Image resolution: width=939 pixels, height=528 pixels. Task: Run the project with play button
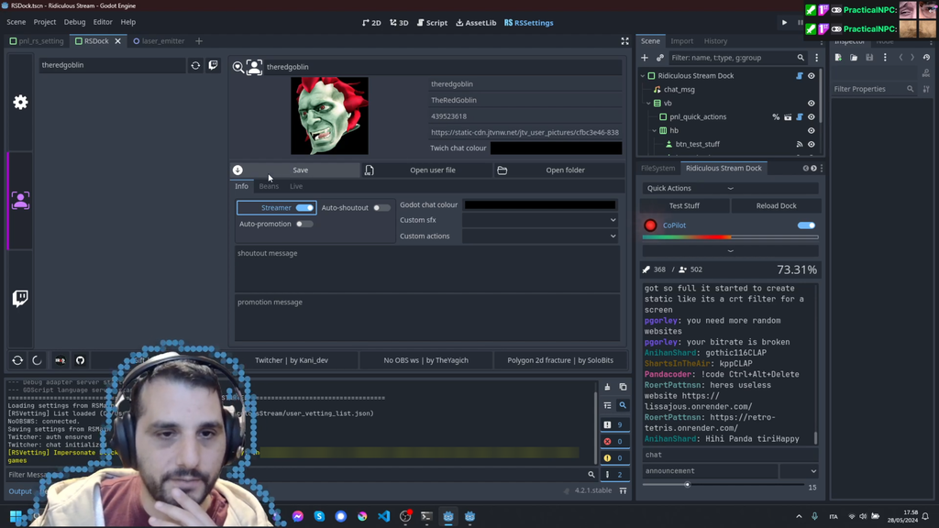click(785, 23)
